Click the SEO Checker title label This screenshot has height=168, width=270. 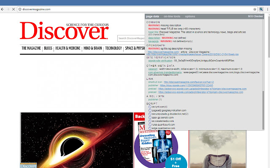[x=255, y=16]
